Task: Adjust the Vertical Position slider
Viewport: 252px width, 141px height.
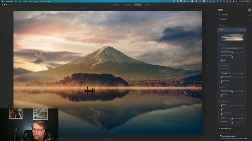Action: (x=232, y=52)
